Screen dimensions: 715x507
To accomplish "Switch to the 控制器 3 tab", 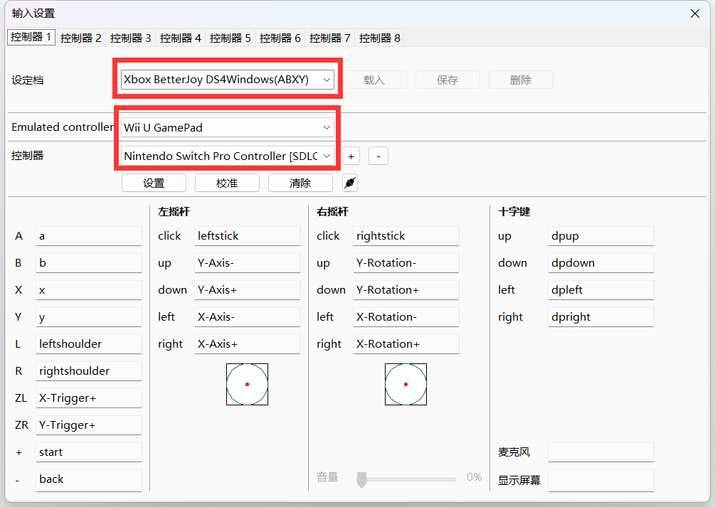I will point(130,38).
